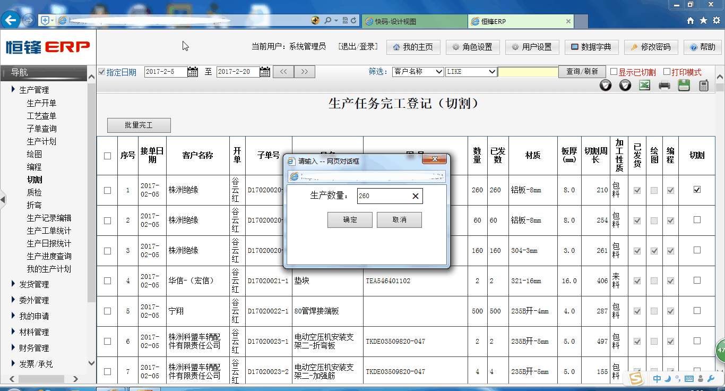
Task: Export the list to Excel
Action: pos(644,84)
